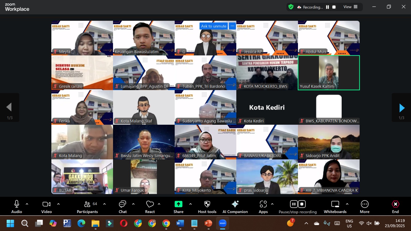Toggle microphone with Audio button
The width and height of the screenshot is (411, 231).
pyautogui.click(x=17, y=207)
